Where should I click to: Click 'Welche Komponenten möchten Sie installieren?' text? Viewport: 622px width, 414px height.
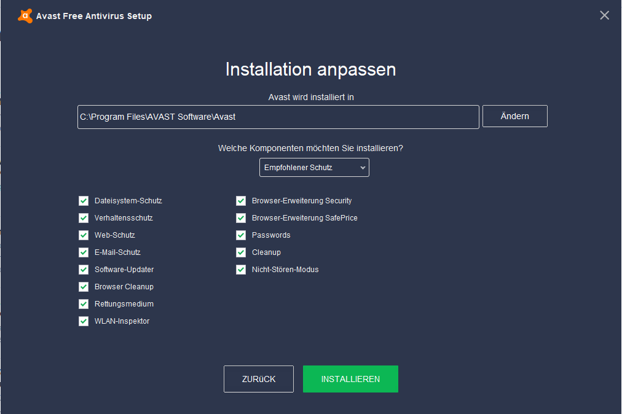[x=310, y=148]
